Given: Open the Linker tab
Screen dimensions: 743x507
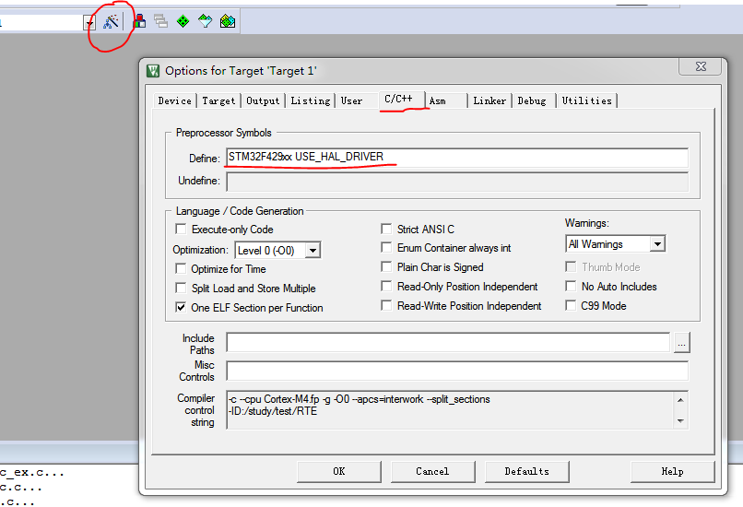Looking at the screenshot, I should 489,100.
